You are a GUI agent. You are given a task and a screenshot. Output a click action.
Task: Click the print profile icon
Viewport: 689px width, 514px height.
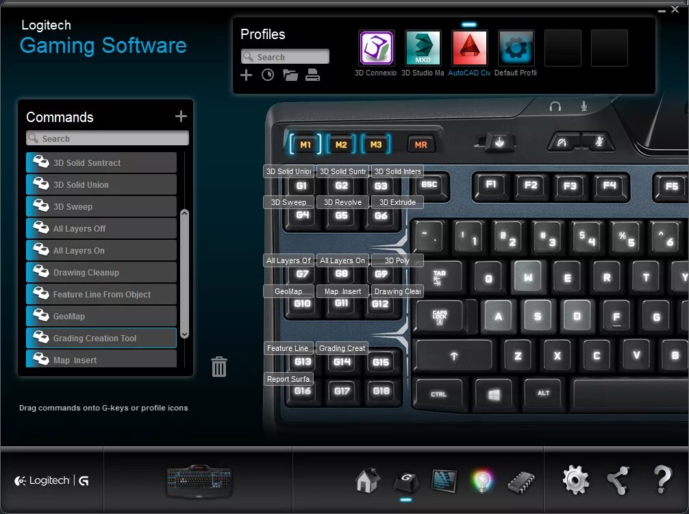pos(312,75)
